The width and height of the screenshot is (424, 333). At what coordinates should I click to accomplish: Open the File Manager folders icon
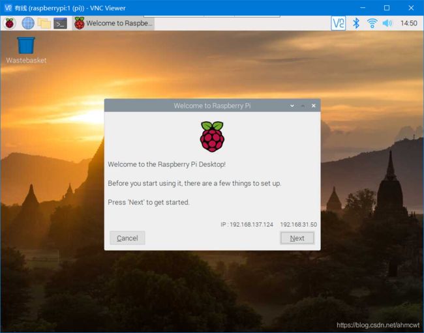pyautogui.click(x=44, y=23)
